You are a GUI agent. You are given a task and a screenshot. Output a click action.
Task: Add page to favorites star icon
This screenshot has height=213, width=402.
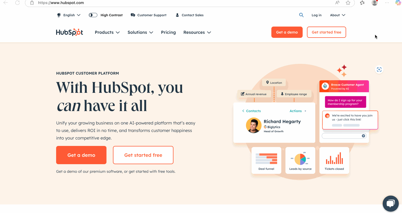click(348, 3)
